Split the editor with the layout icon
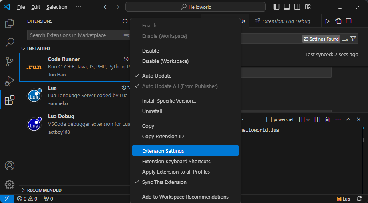Screen dimensions: 368x203 pos(349,21)
